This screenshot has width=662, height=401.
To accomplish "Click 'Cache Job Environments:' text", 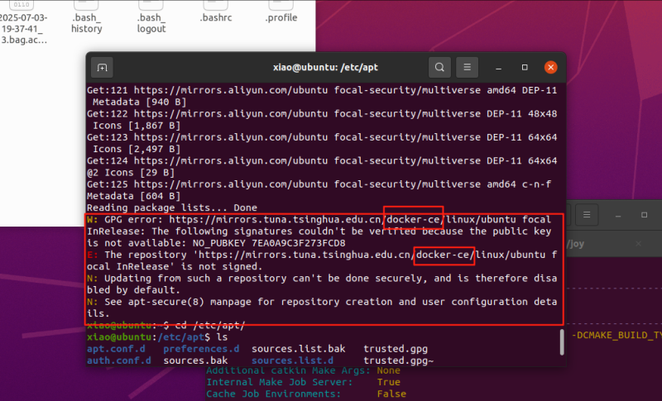I will point(274,394).
